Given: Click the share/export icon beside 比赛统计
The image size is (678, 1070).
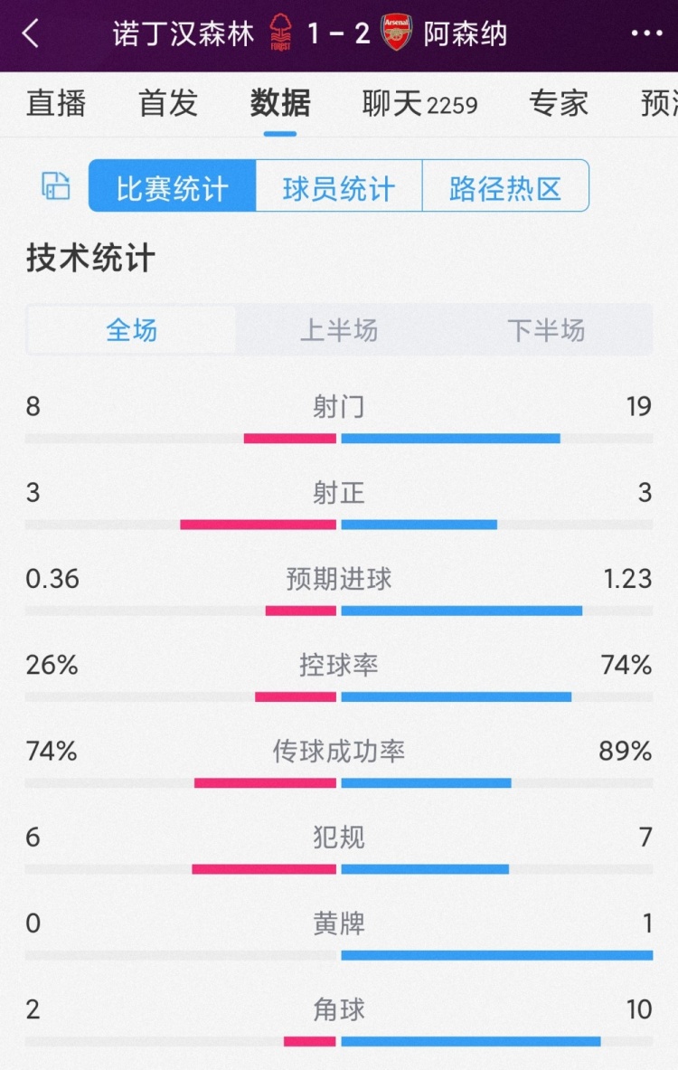Looking at the screenshot, I should click(56, 185).
